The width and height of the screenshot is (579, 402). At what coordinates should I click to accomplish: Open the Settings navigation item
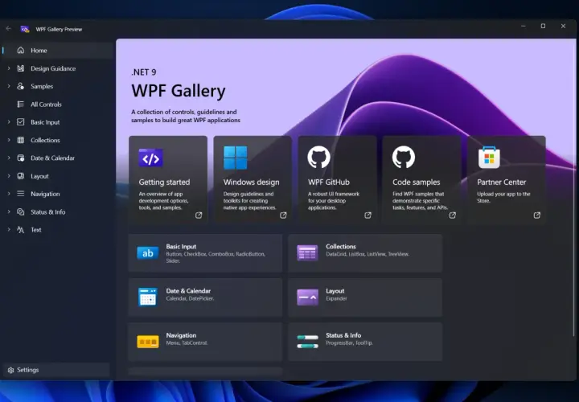coord(56,370)
